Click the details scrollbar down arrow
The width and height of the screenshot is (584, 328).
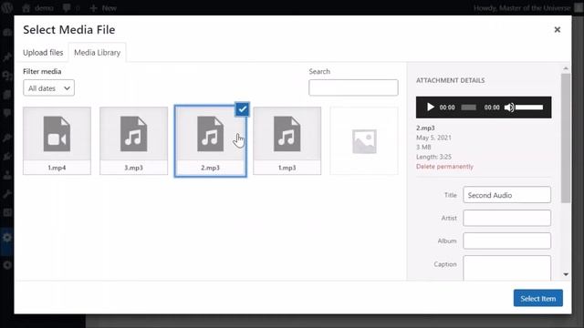pos(566,274)
